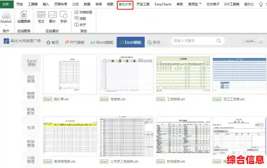
Task: Open the 数据 ribbon tab
Action: tap(87, 4)
